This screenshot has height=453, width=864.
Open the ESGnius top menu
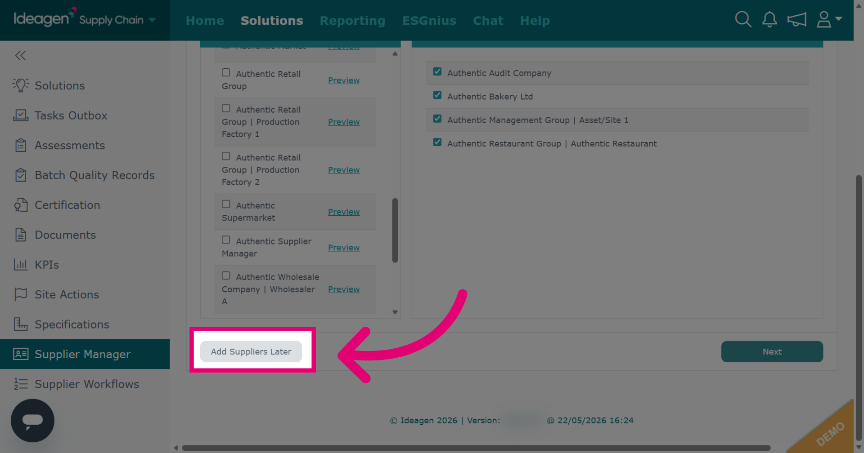click(429, 21)
